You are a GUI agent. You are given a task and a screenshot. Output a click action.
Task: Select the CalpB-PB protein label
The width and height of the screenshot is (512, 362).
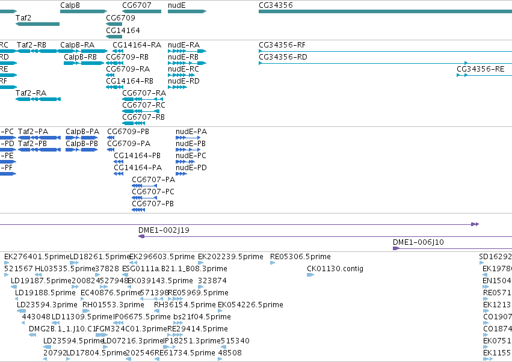click(82, 144)
